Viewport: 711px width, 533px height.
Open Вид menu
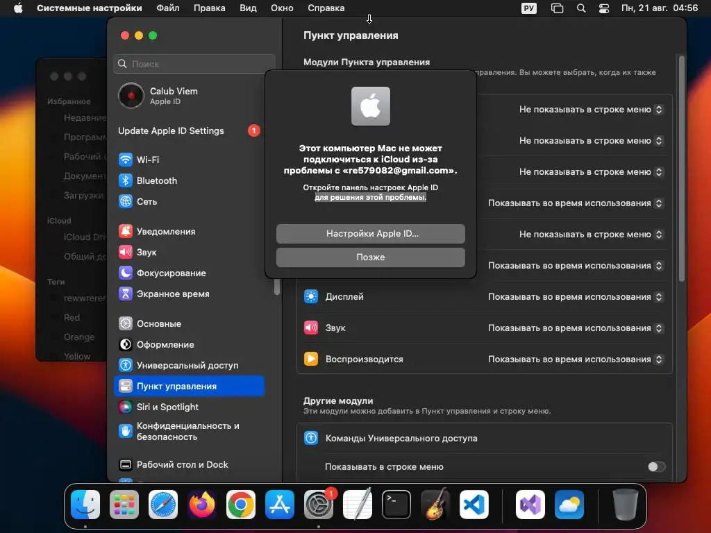pyautogui.click(x=248, y=8)
